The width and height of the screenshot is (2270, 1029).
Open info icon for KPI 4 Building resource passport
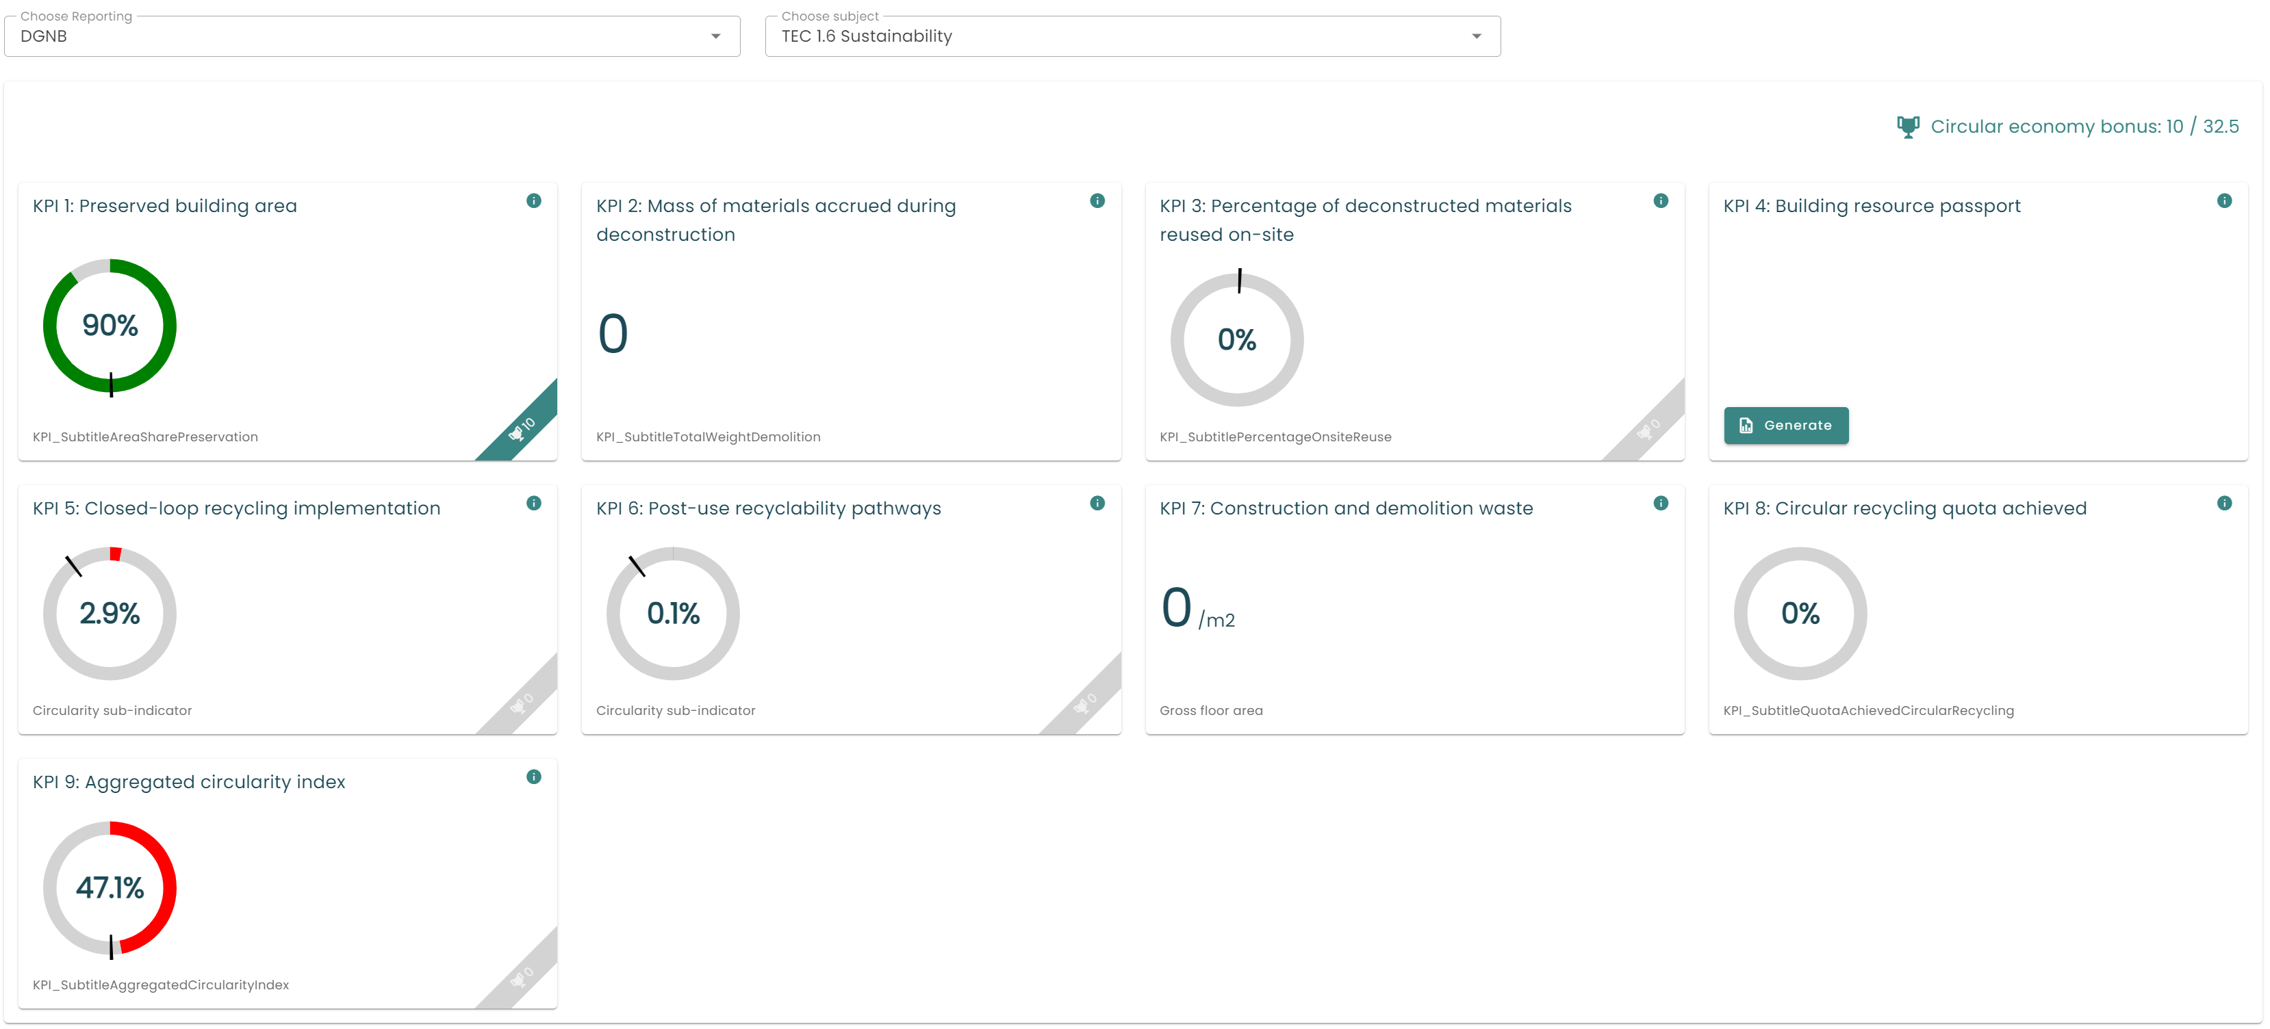pyautogui.click(x=2224, y=201)
